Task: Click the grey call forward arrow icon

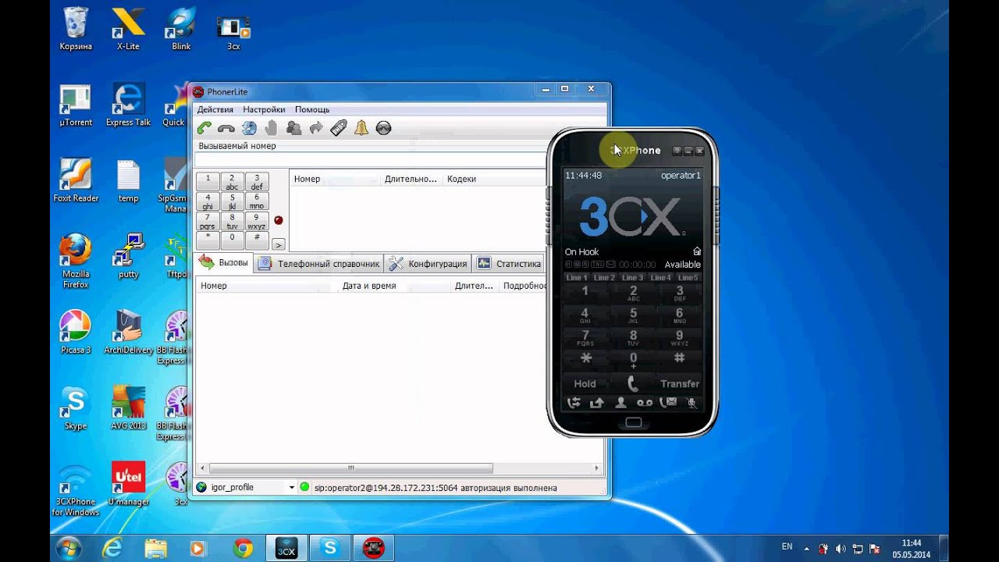Action: coord(316,128)
